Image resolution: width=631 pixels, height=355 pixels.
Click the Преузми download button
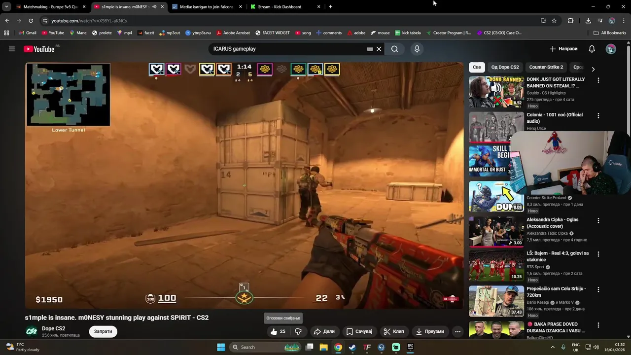(430, 331)
